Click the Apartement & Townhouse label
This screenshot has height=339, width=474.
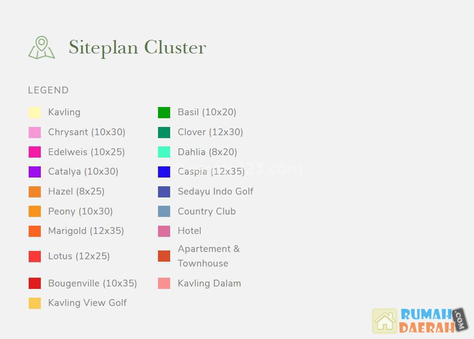(x=209, y=256)
